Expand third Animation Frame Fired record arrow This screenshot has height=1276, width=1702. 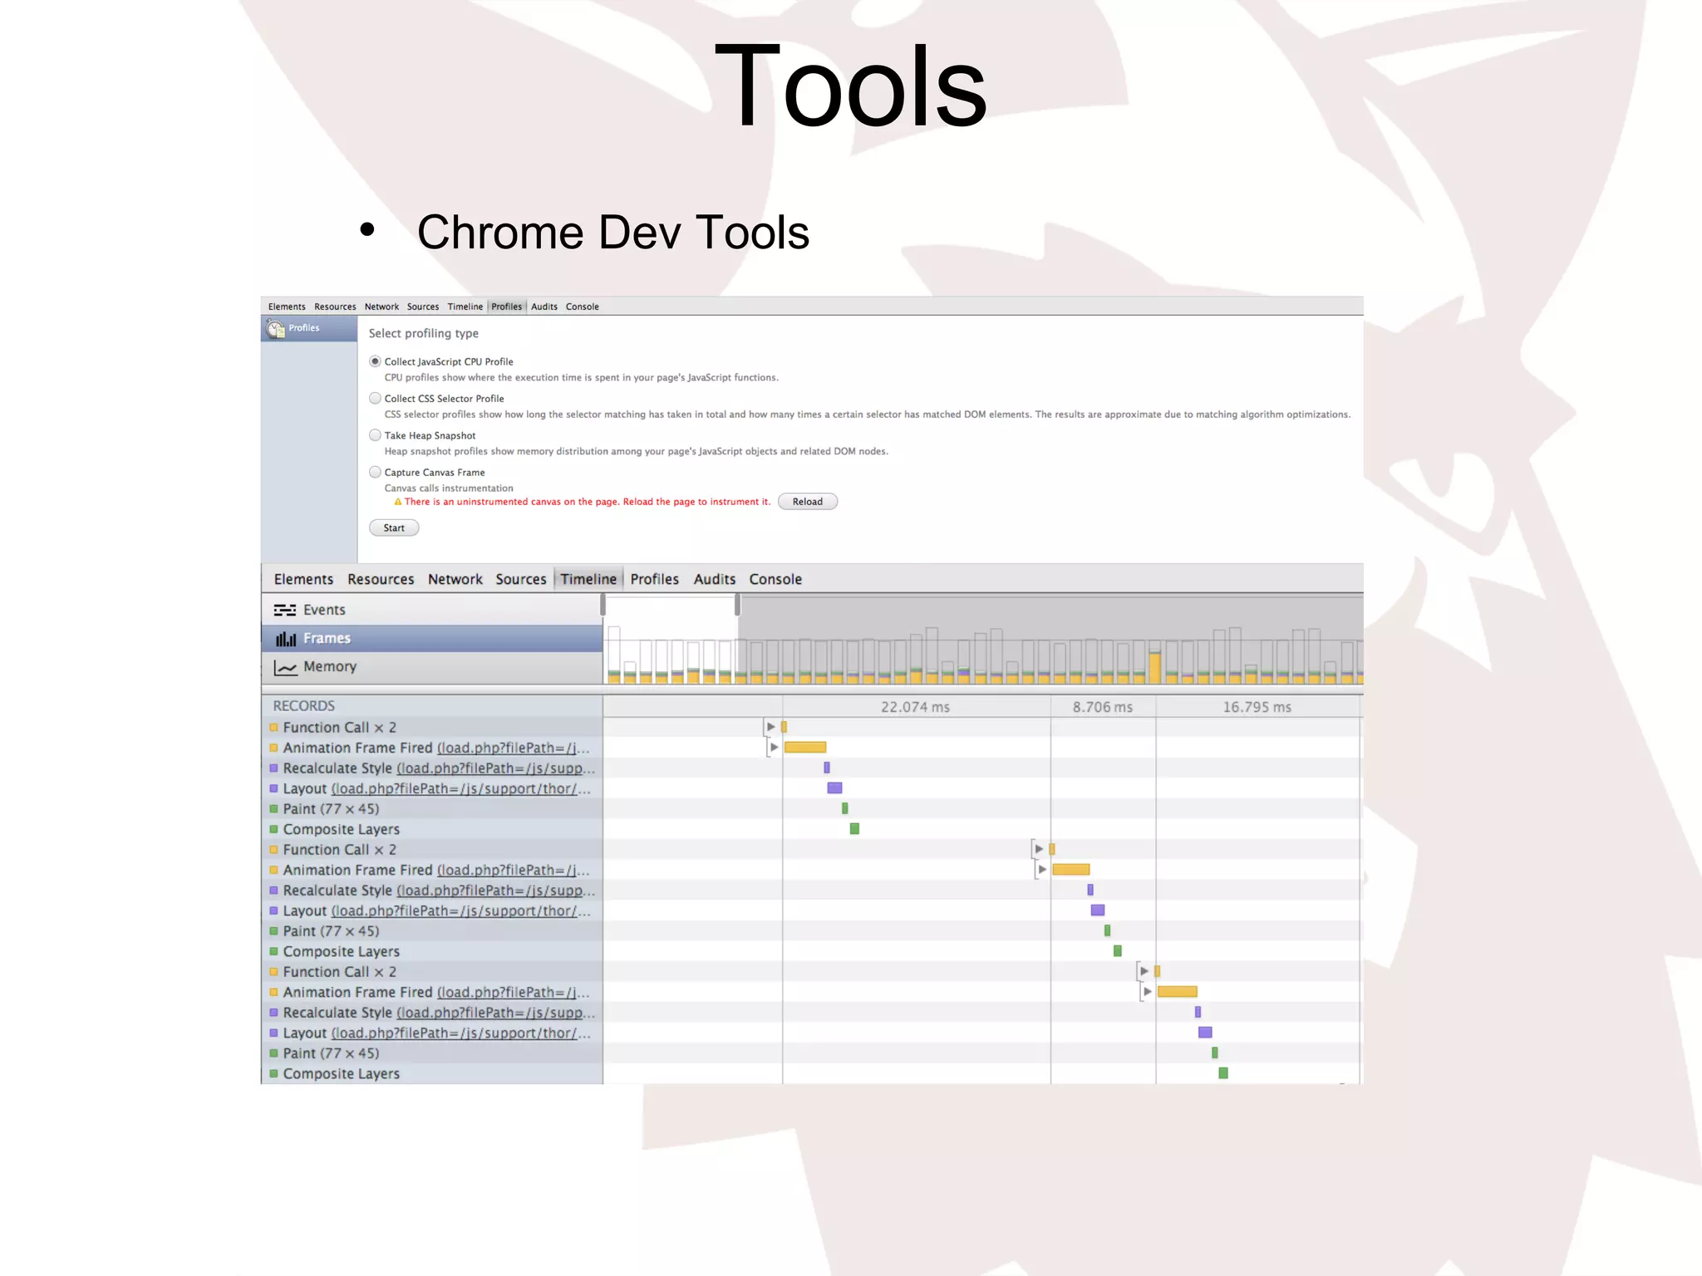pyautogui.click(x=1147, y=991)
